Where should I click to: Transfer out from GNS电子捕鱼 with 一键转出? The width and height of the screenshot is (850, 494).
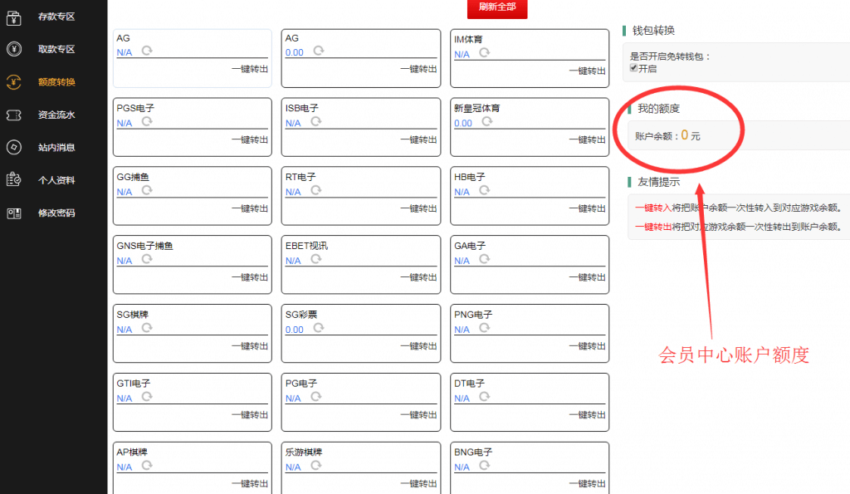[249, 277]
